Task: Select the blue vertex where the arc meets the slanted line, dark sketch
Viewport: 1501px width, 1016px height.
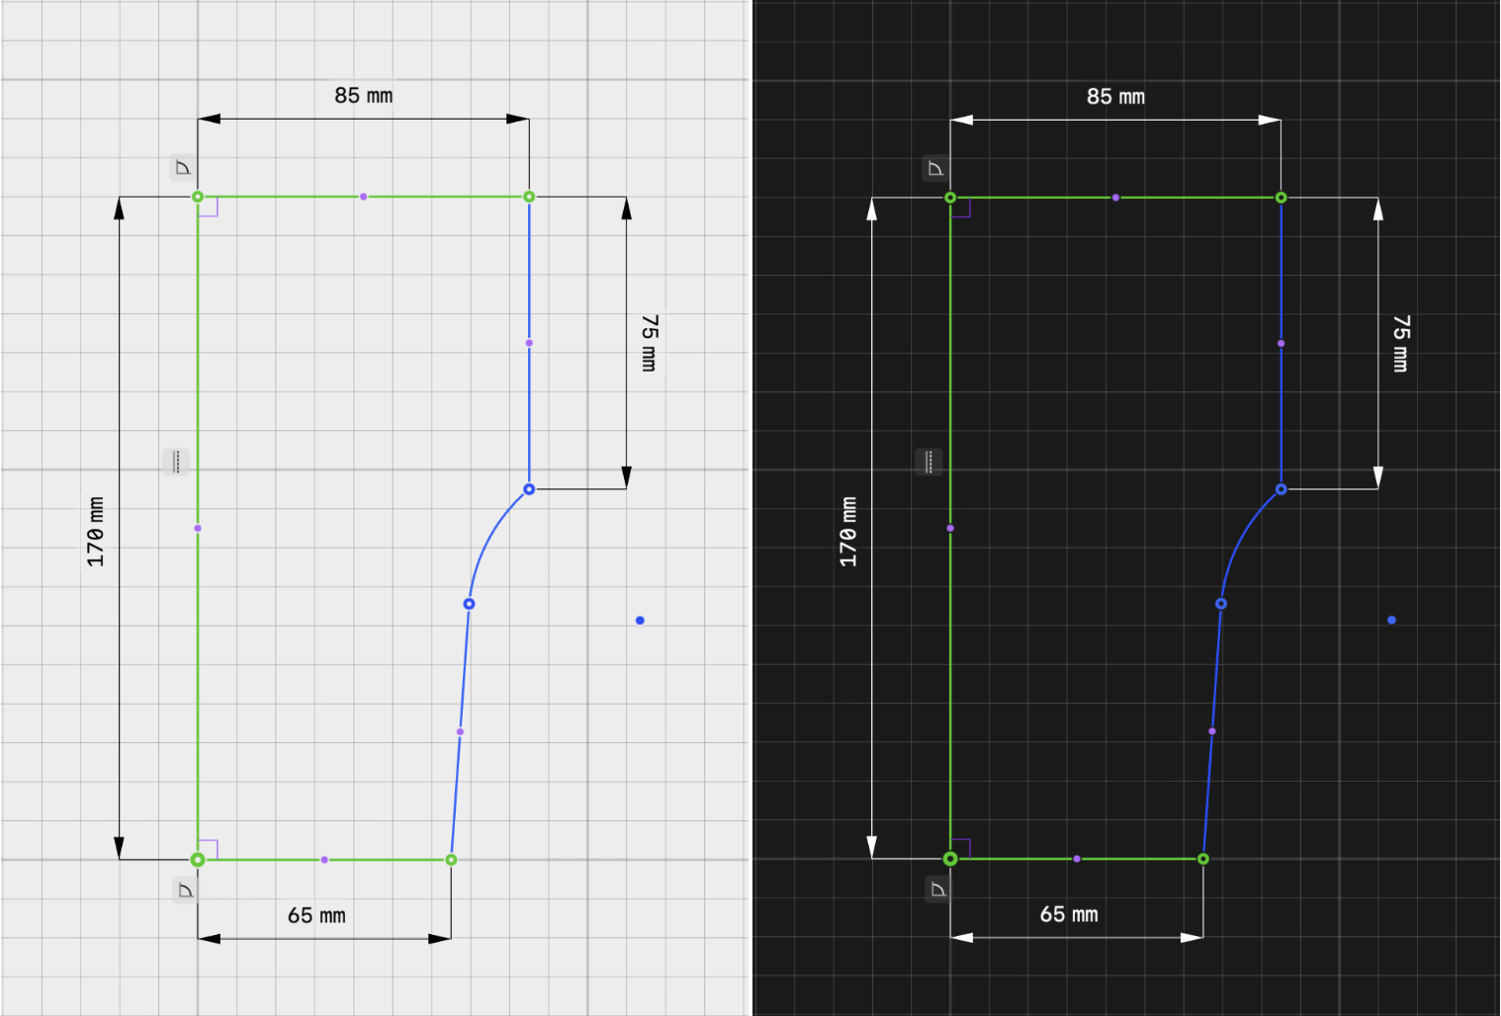Action: tap(1221, 604)
